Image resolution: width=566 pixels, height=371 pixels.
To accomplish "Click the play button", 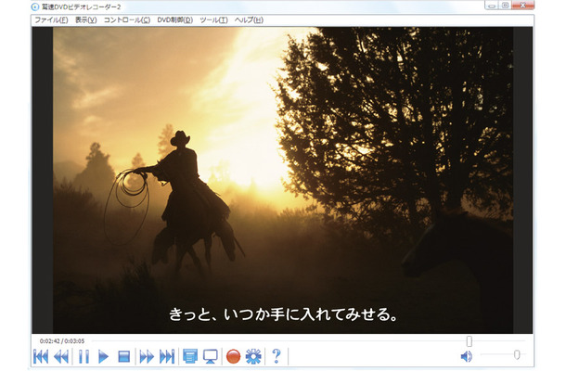I will click(x=103, y=356).
